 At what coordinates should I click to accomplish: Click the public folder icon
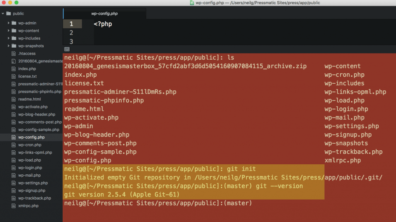tap(9, 14)
